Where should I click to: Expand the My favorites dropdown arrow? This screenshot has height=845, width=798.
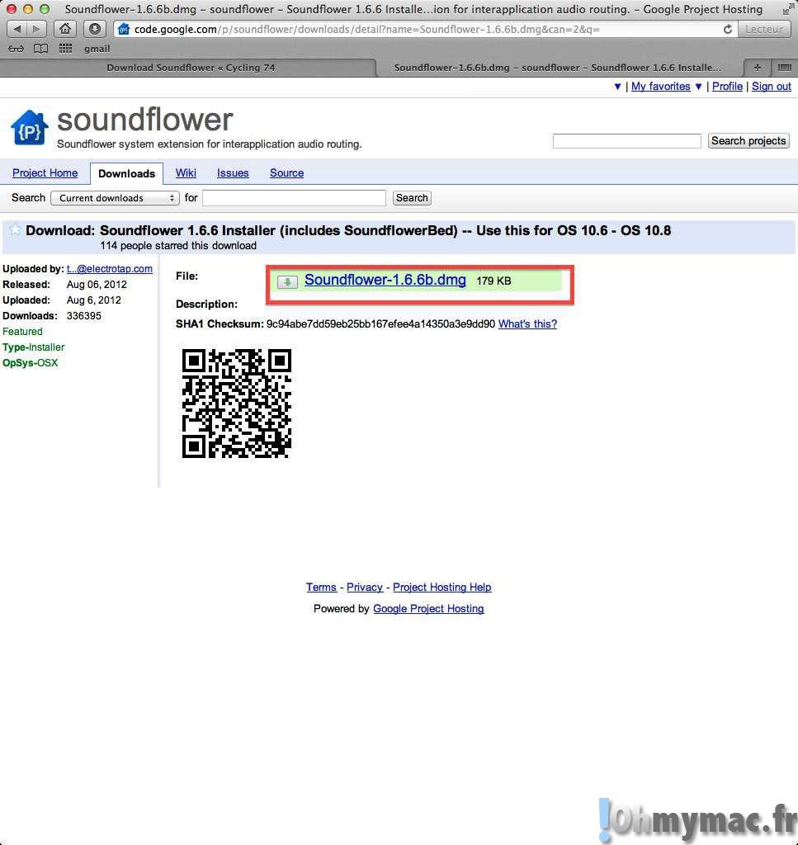pos(698,87)
